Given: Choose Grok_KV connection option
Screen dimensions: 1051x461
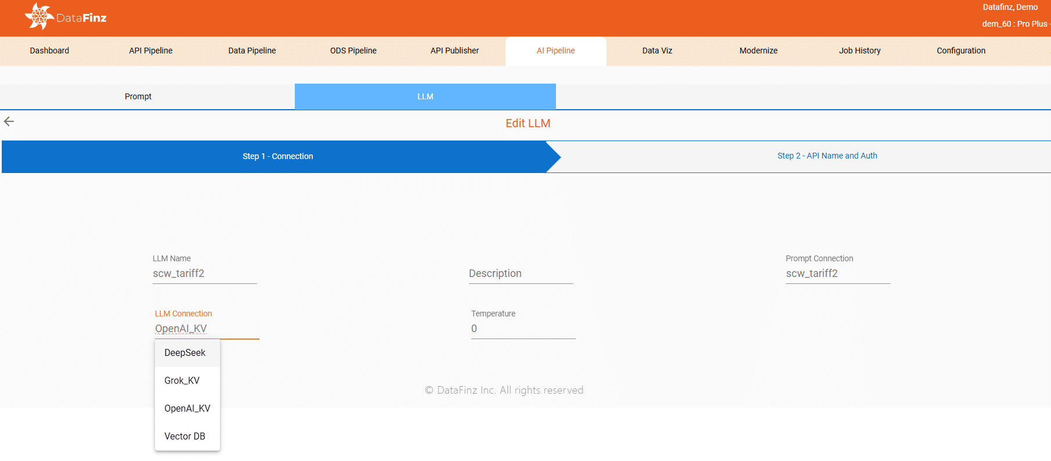Looking at the screenshot, I should click(182, 381).
